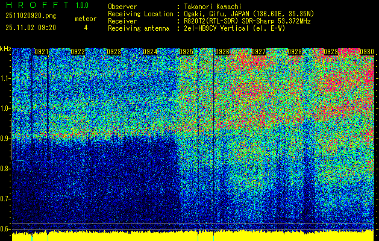Image resolution: width=379 pixels, height=241 pixels.
Task: Click the 0928 time marker
Action: 295,52
